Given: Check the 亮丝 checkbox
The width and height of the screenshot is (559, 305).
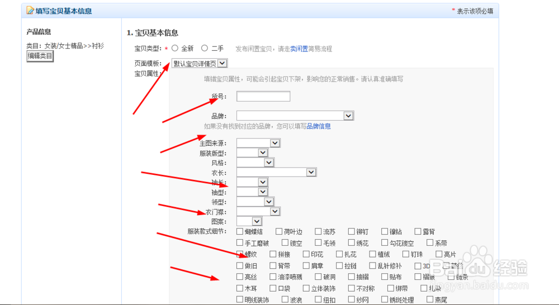Looking at the screenshot, I should click(x=240, y=277).
